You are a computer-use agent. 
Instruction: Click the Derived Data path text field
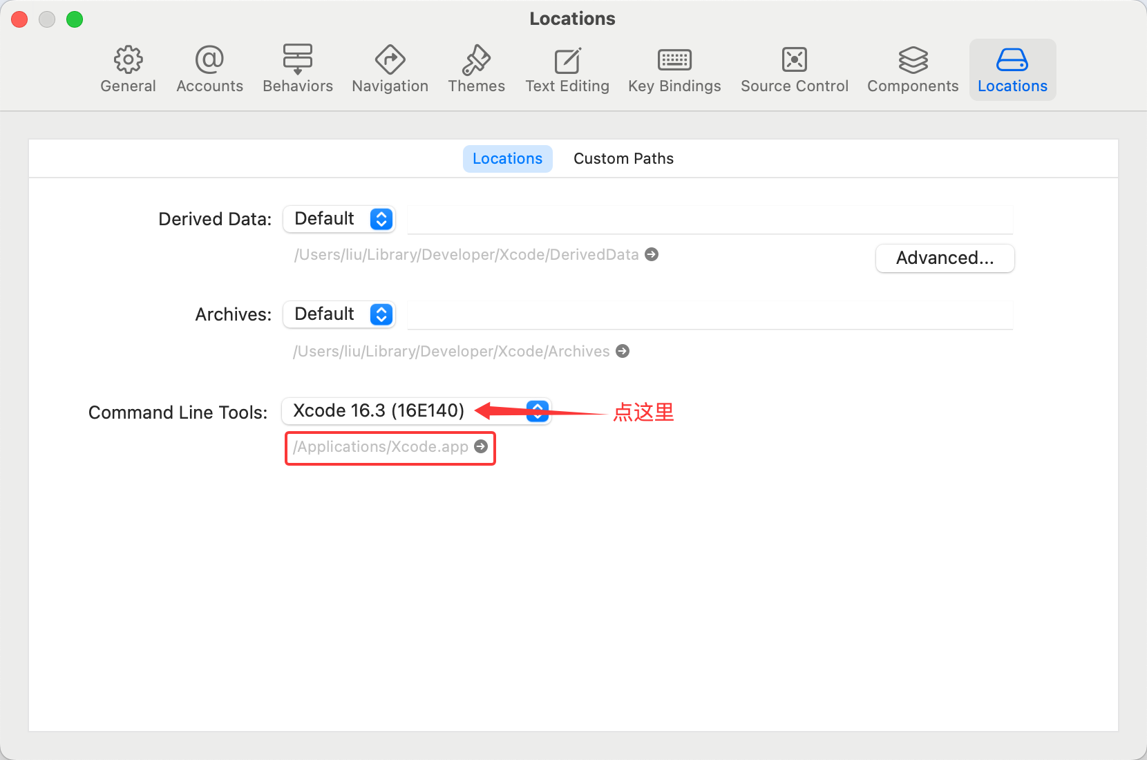point(710,220)
